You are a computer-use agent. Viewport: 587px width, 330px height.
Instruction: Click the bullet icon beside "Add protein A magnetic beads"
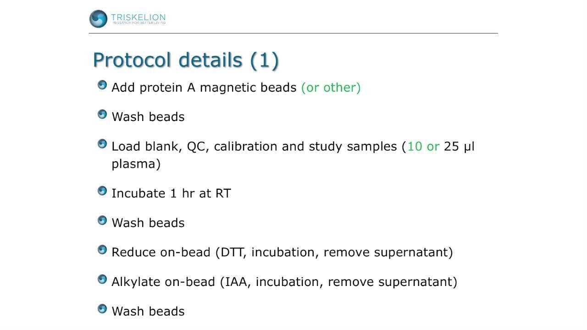[x=102, y=85]
